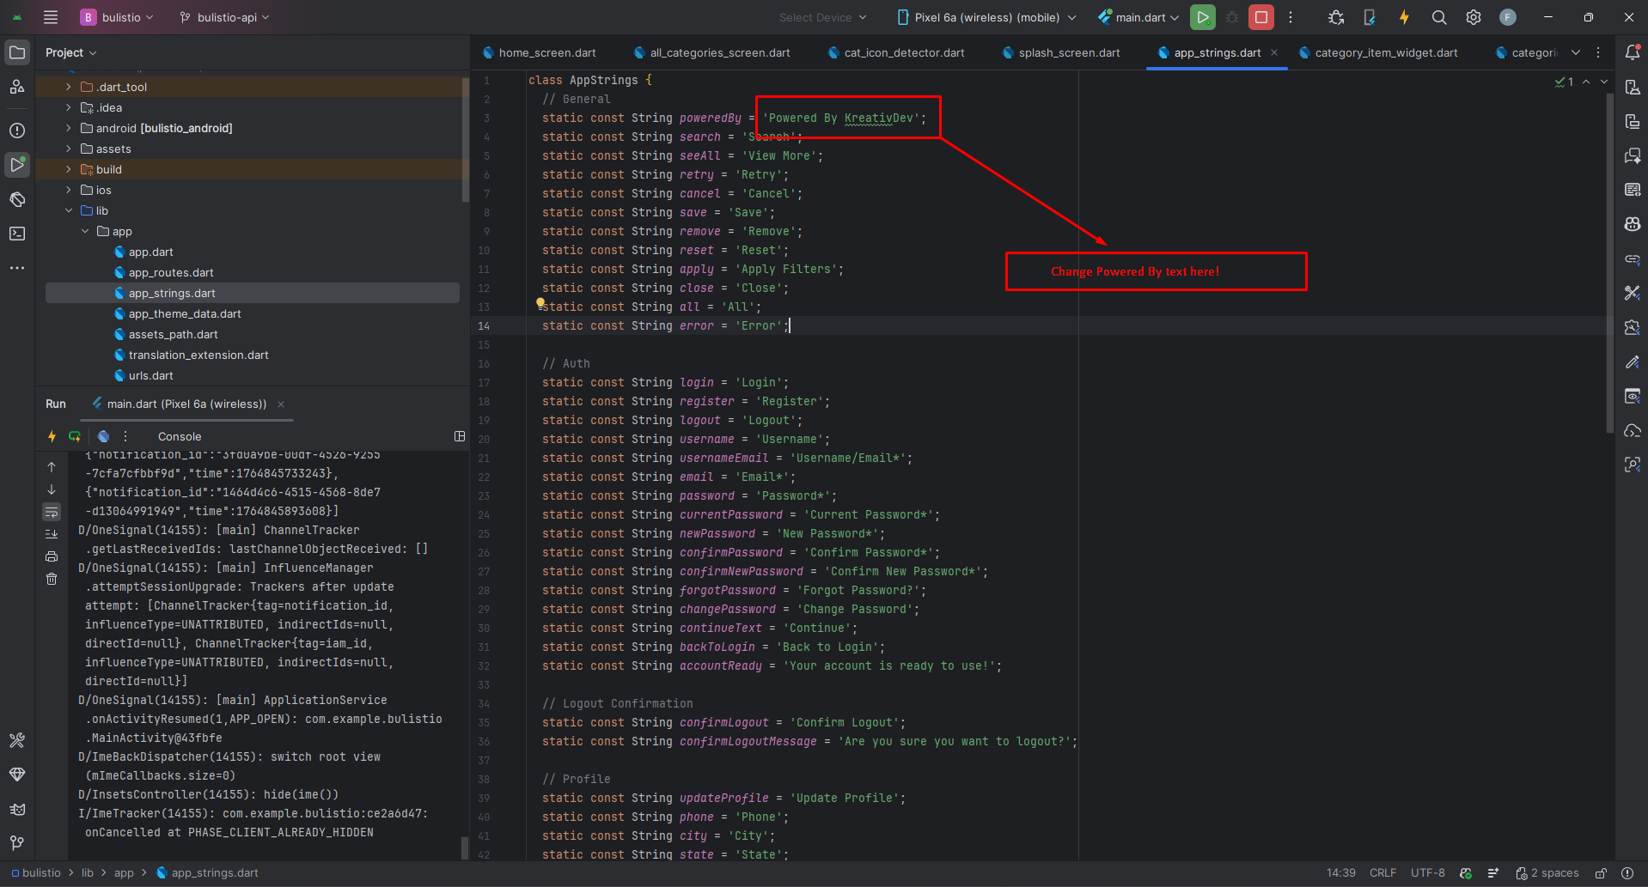
Task: Click the 14:39 cursor position indicator
Action: (x=1340, y=872)
